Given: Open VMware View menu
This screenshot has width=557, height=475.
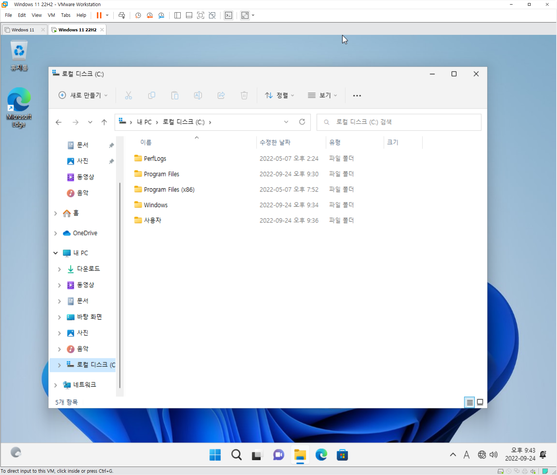Looking at the screenshot, I should click(37, 15).
